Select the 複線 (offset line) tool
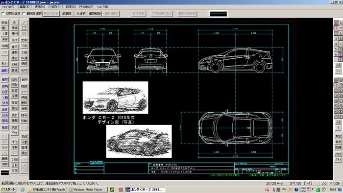Viewport: 343px width, 193px height. [24, 86]
